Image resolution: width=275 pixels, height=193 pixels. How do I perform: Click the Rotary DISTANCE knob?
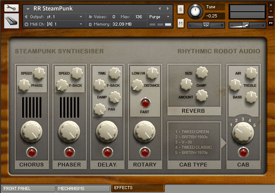[137, 85]
